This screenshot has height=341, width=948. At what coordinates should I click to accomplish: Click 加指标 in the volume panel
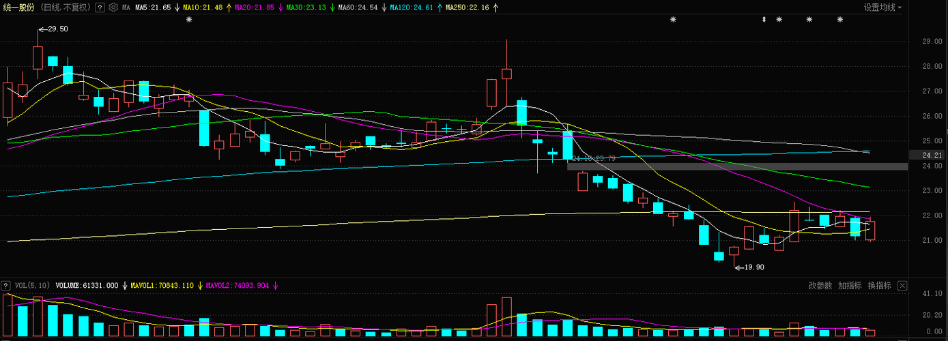850,286
